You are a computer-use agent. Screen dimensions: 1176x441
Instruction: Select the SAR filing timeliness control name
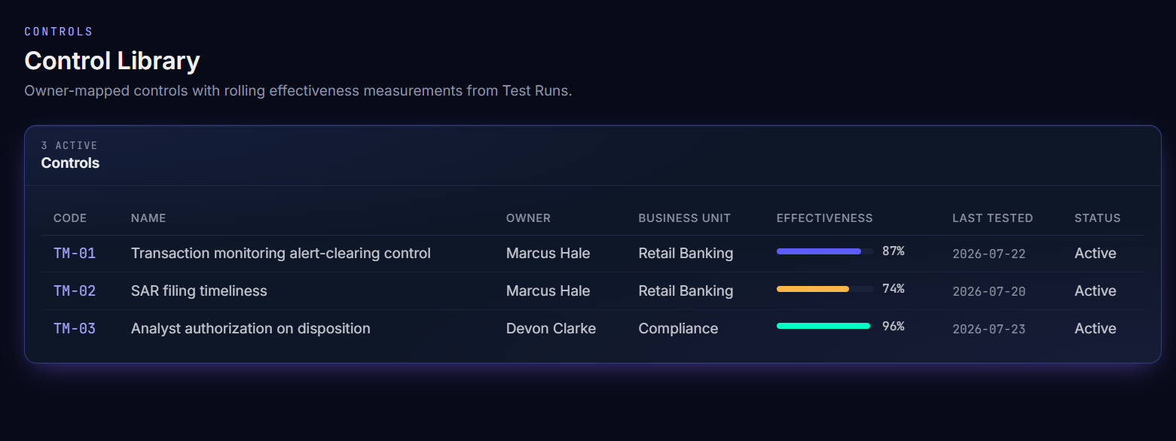tap(199, 291)
